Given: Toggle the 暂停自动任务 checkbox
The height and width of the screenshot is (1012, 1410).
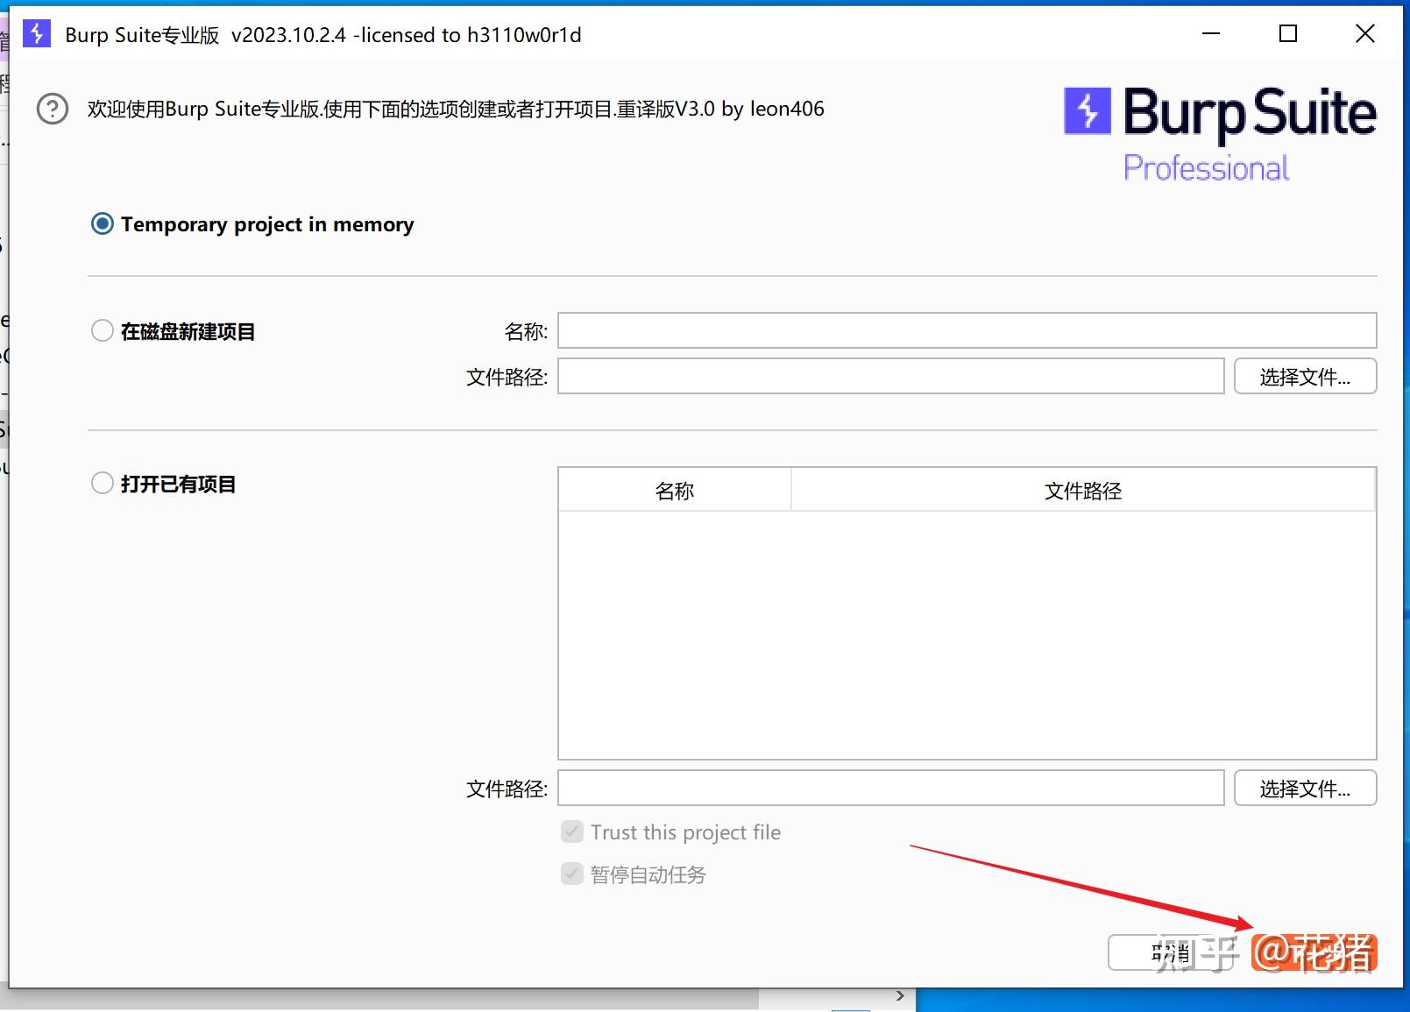Looking at the screenshot, I should 572,874.
